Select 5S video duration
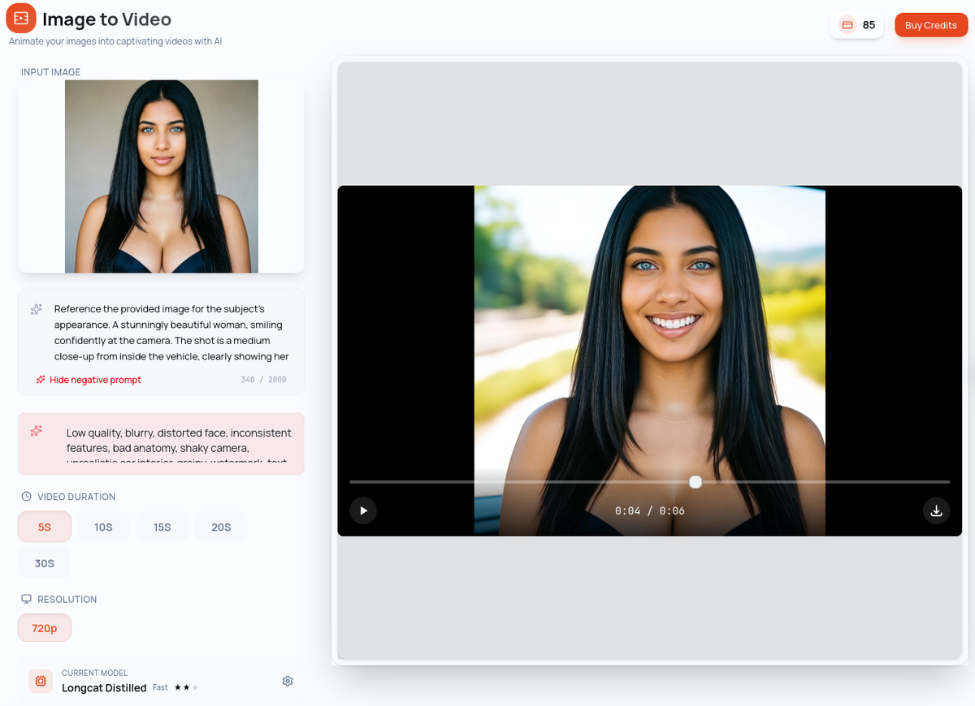This screenshot has height=706, width=975. tap(45, 527)
